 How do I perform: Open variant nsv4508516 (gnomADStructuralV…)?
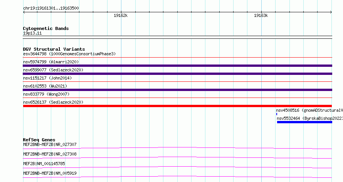309,110
